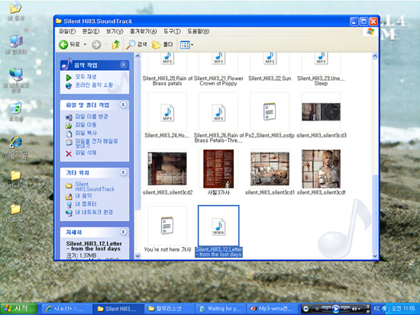Open the views dropdown button

coord(186,45)
